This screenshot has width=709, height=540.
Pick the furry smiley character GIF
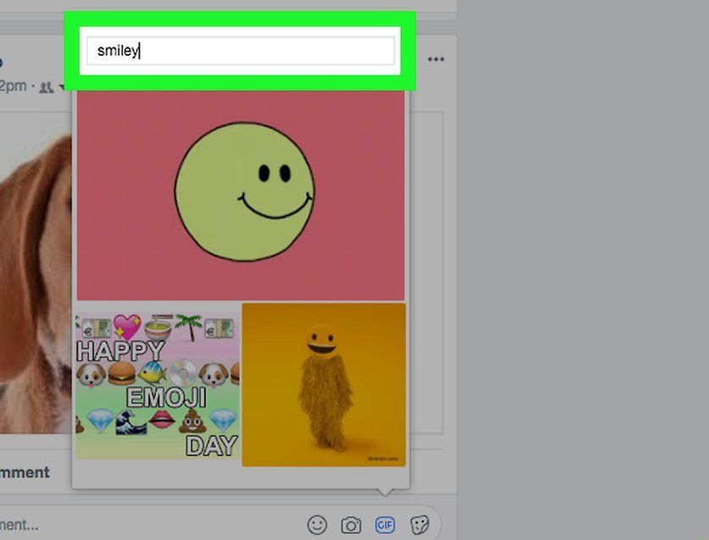click(x=324, y=385)
